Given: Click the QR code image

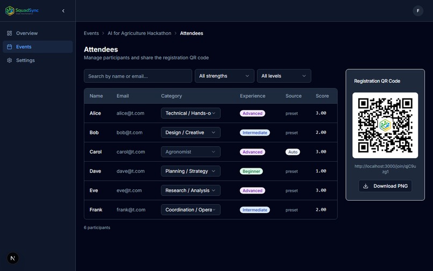Looking at the screenshot, I should click(385, 125).
